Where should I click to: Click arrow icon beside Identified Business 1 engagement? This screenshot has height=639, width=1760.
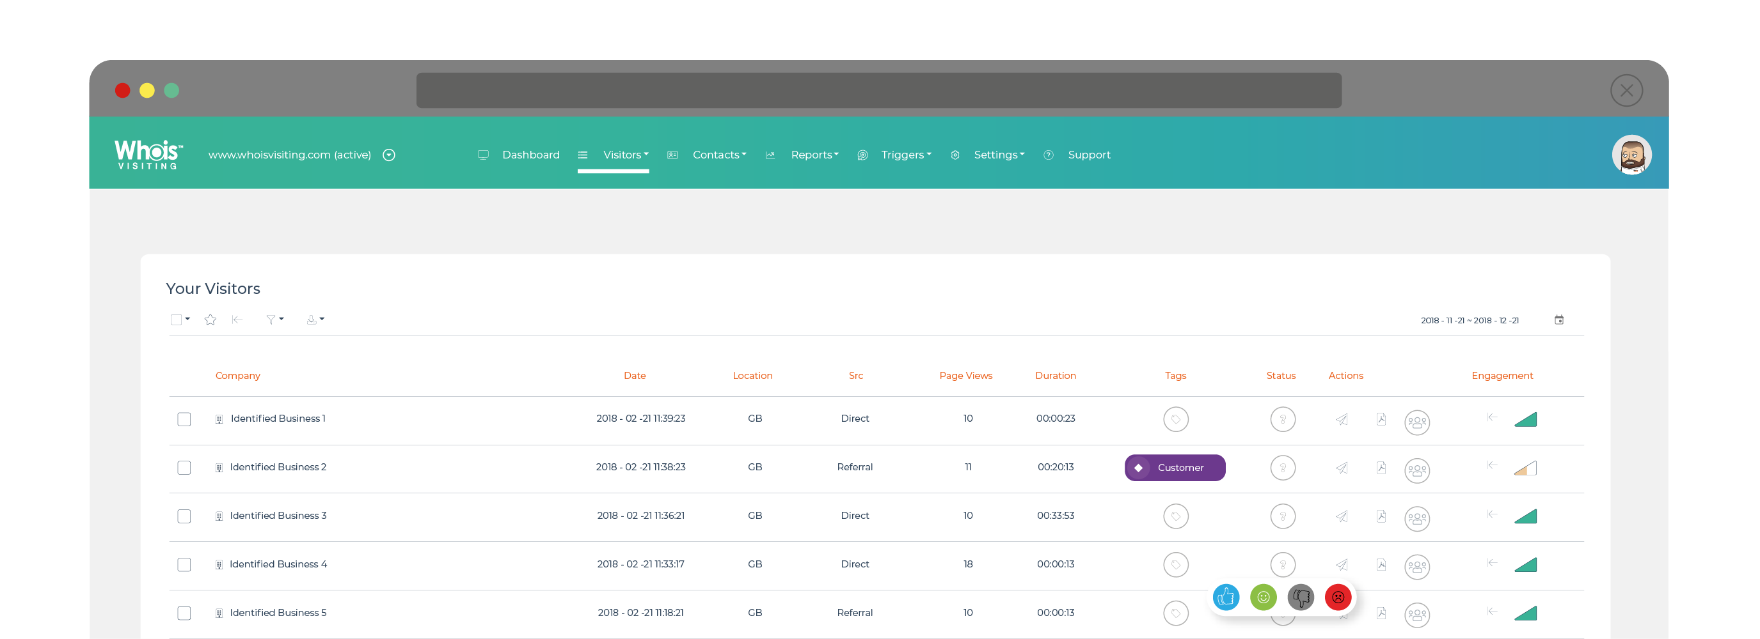pyautogui.click(x=1491, y=417)
